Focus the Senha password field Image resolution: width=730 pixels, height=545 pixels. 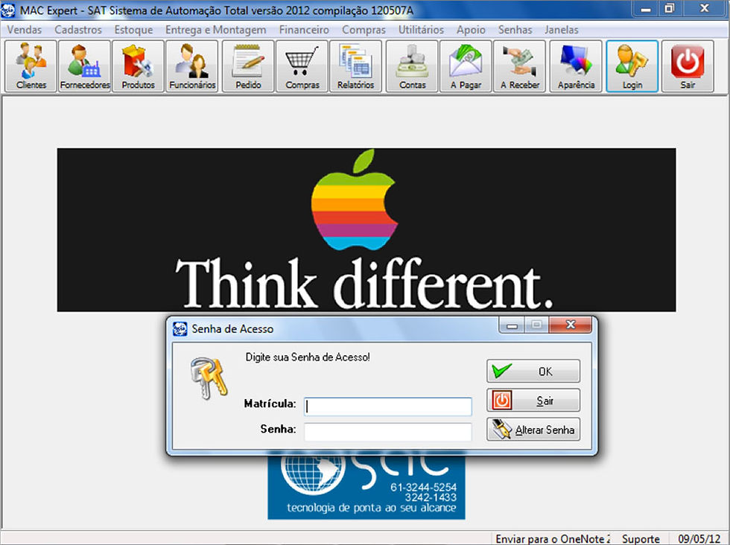(x=388, y=431)
